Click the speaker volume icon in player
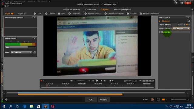 (x=110, y=81)
